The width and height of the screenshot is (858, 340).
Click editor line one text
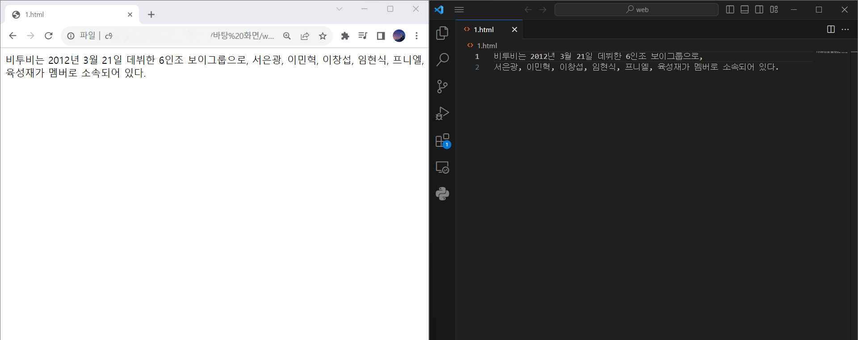point(598,56)
